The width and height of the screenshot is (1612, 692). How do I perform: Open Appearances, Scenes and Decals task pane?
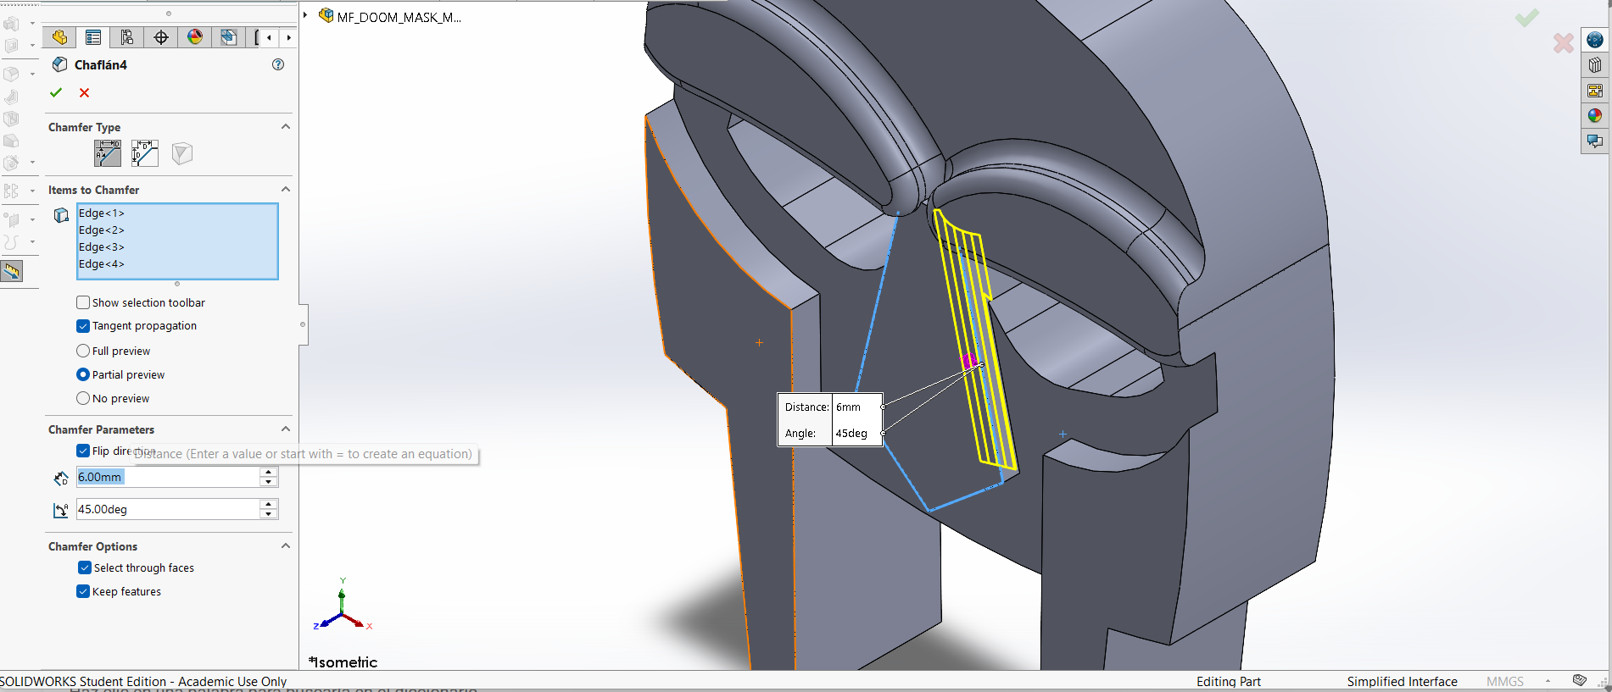tap(1595, 115)
